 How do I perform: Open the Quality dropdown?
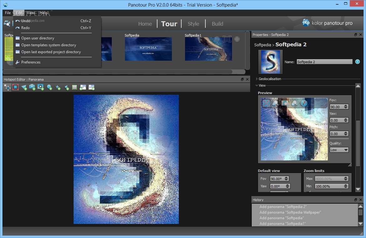339,150
